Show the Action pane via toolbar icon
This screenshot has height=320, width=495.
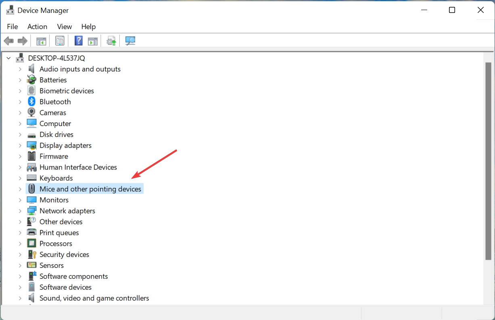[93, 40]
